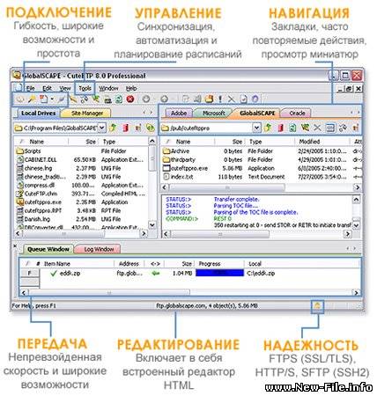Go up one folder in local pane
The height and width of the screenshot is (396, 377).
pyautogui.click(x=113, y=128)
